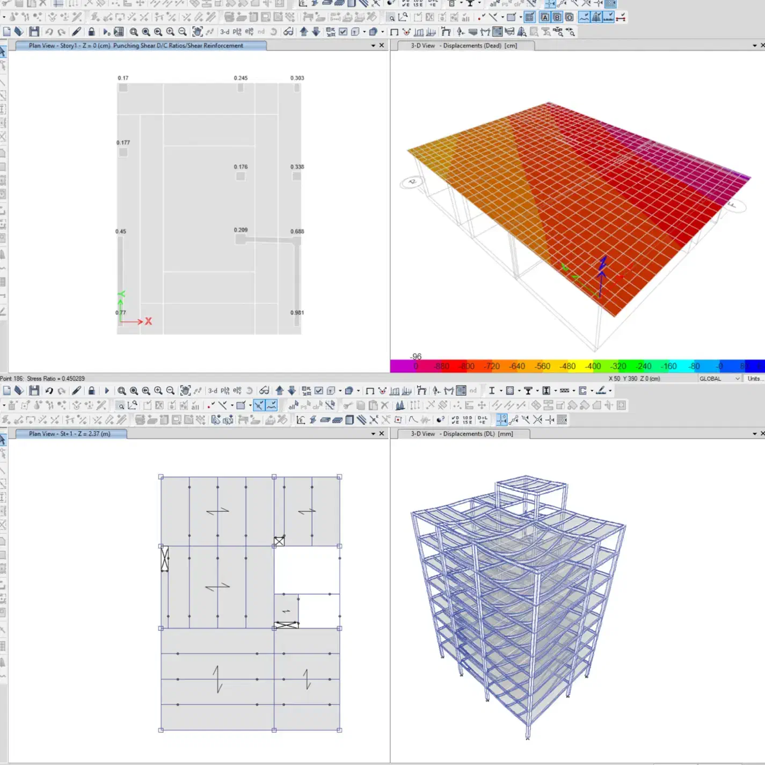
Task: Click the Undo arrow in lower toolbar
Action: tap(49, 391)
